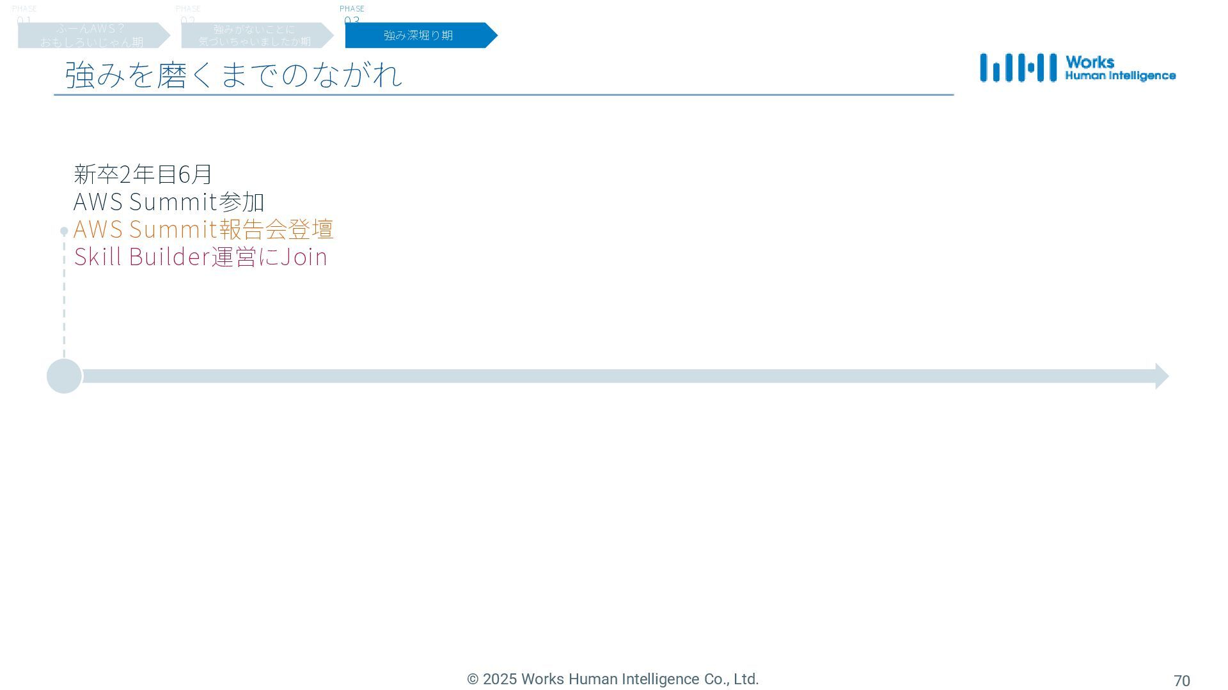The width and height of the screenshot is (1228, 690).
Task: Click the large circle timeline start marker
Action: [64, 376]
